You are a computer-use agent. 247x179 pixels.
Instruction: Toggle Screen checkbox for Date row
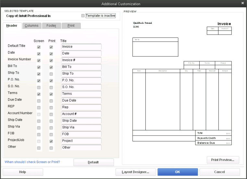[39, 54]
